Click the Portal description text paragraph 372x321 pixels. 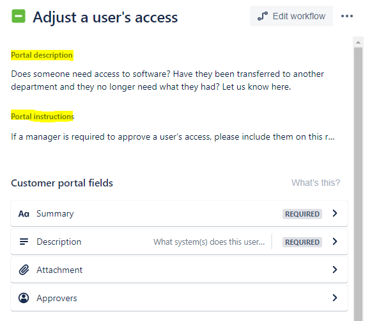[x=167, y=80]
